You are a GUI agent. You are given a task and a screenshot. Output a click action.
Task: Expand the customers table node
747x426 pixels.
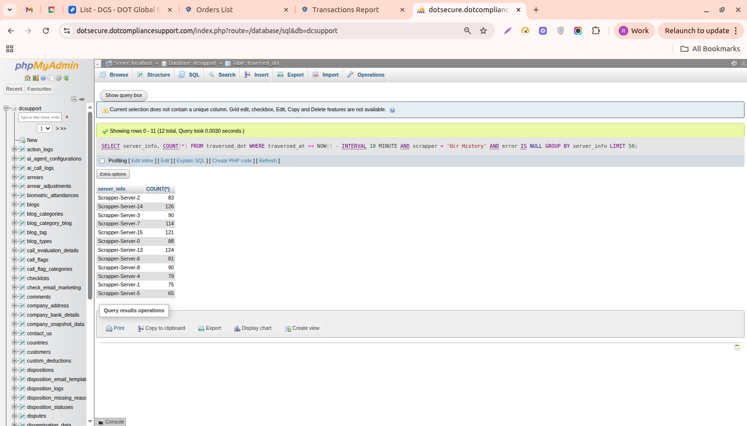pyautogui.click(x=14, y=352)
